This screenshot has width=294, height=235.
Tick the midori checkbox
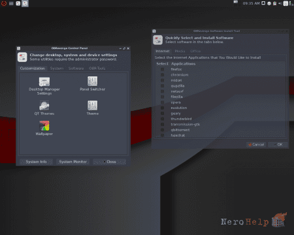pyautogui.click(x=162, y=80)
